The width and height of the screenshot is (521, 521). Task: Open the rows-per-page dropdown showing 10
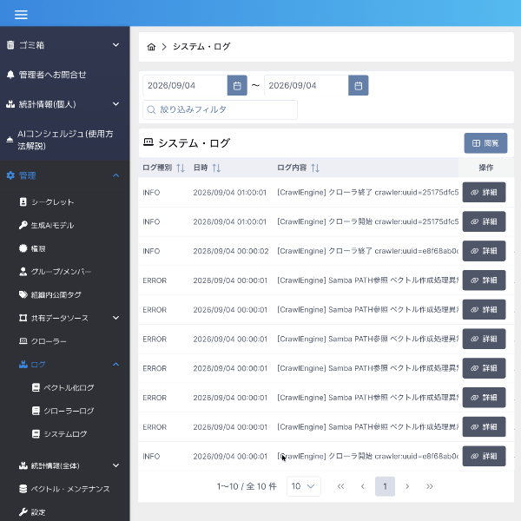tap(304, 486)
